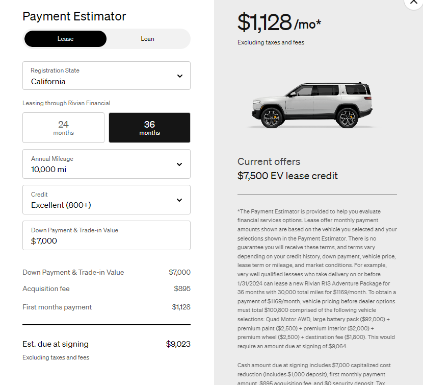Click the Acquisition fee $895 amount
Image resolution: width=423 pixels, height=385 pixels.
coord(182,289)
